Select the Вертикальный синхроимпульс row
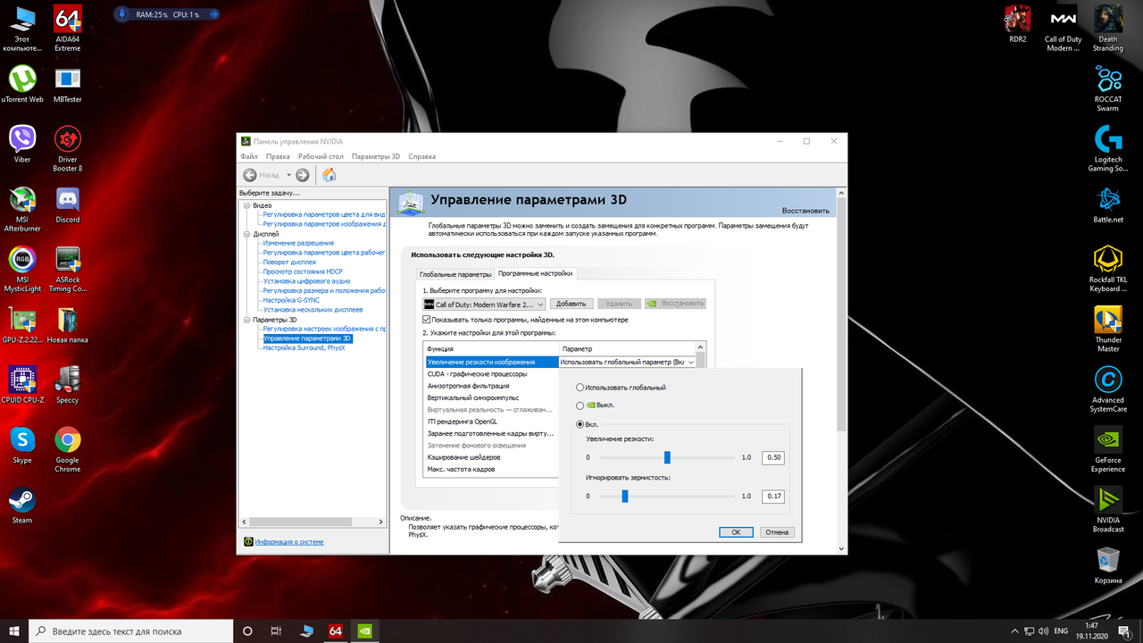 pos(492,397)
